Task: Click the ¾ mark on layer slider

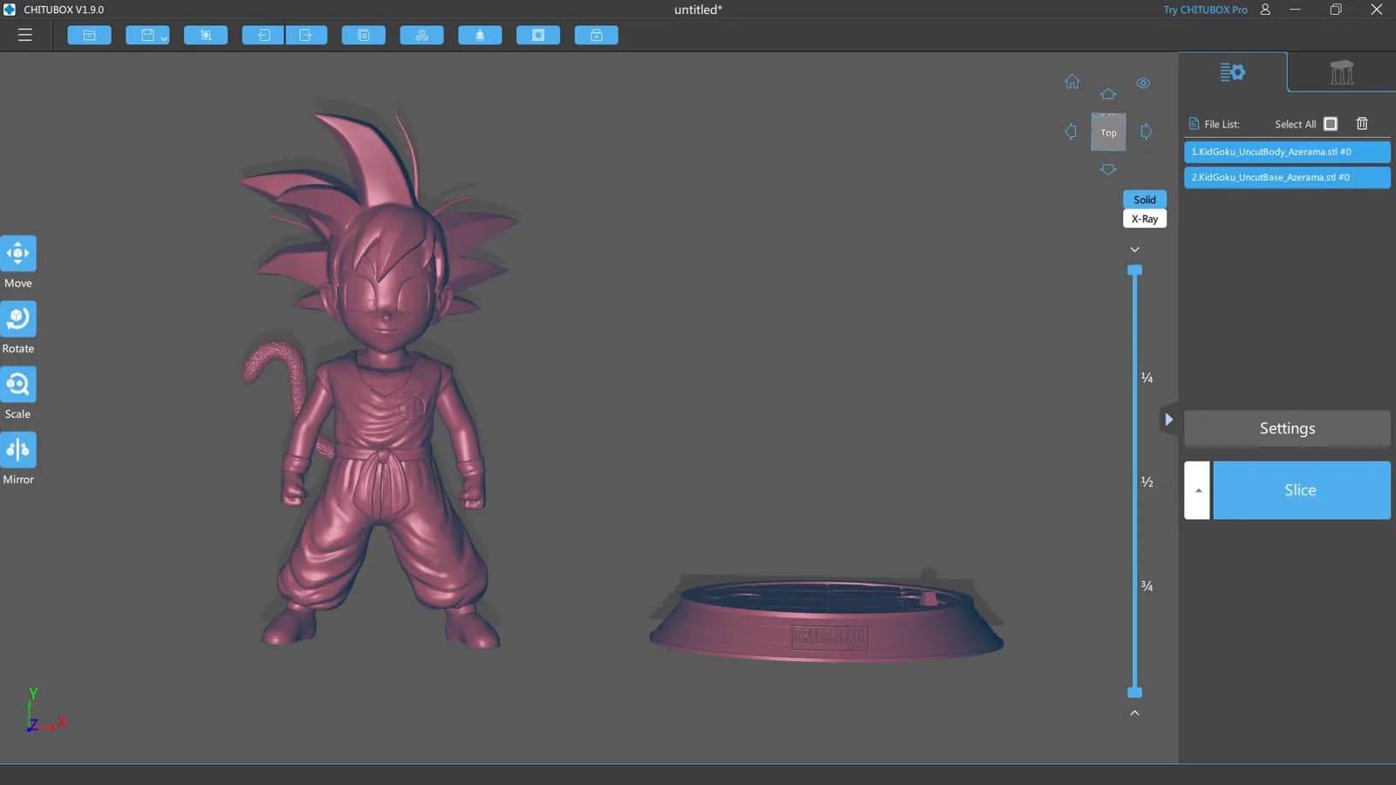Action: (1147, 586)
